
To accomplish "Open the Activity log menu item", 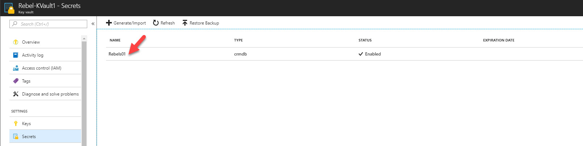I will tap(45, 55).
